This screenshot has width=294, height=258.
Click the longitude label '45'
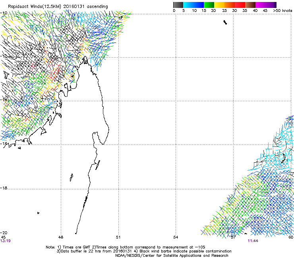[3, 237]
